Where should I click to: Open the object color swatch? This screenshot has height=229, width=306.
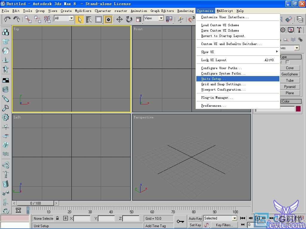(x=298, y=109)
